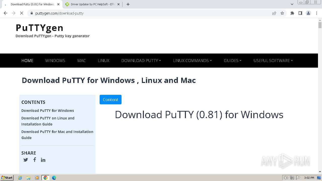This screenshot has width=322, height=181.
Task: Click the blue Content button
Action: click(110, 100)
